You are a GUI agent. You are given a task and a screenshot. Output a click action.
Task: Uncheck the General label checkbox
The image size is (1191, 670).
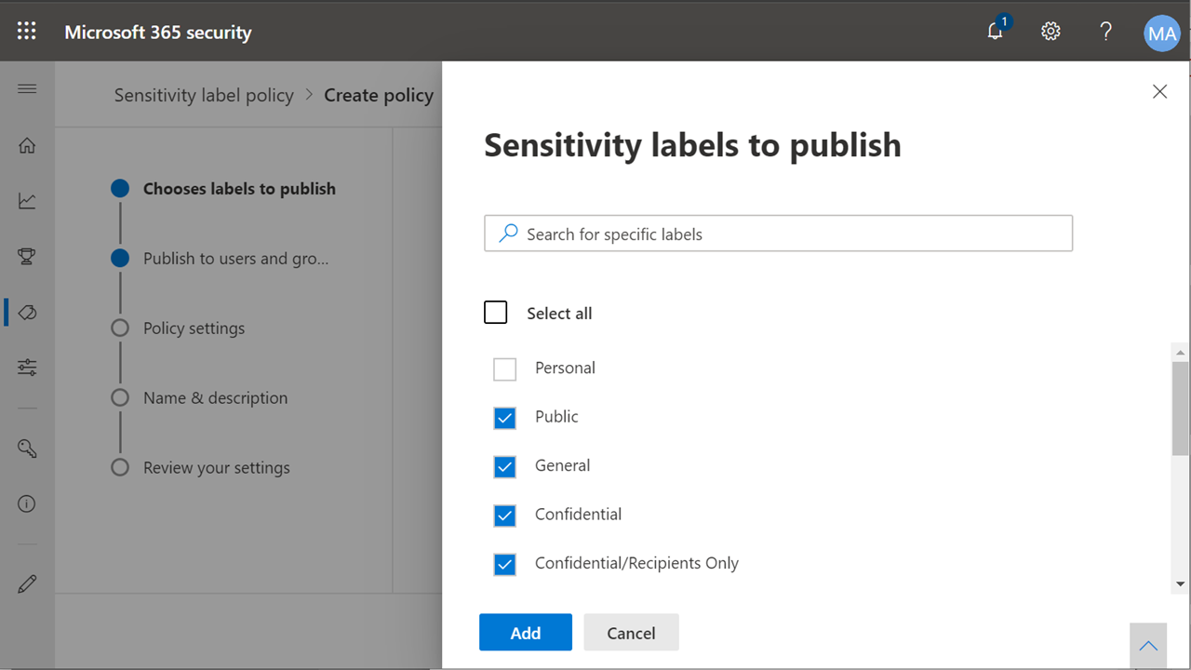(x=504, y=467)
